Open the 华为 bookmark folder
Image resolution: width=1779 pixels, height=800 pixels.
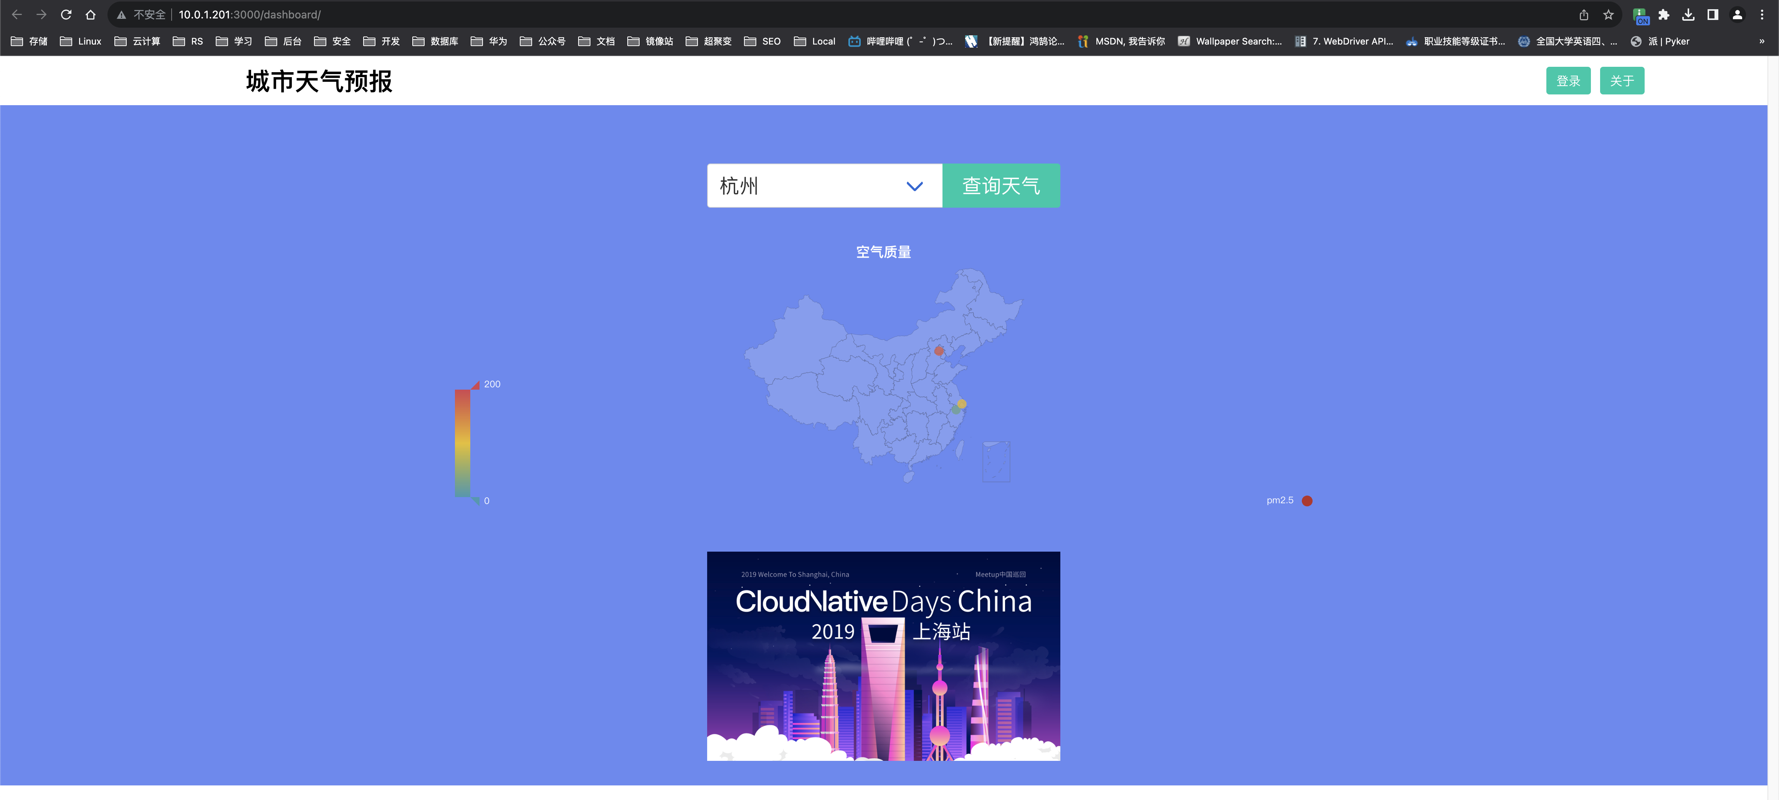[x=489, y=41]
